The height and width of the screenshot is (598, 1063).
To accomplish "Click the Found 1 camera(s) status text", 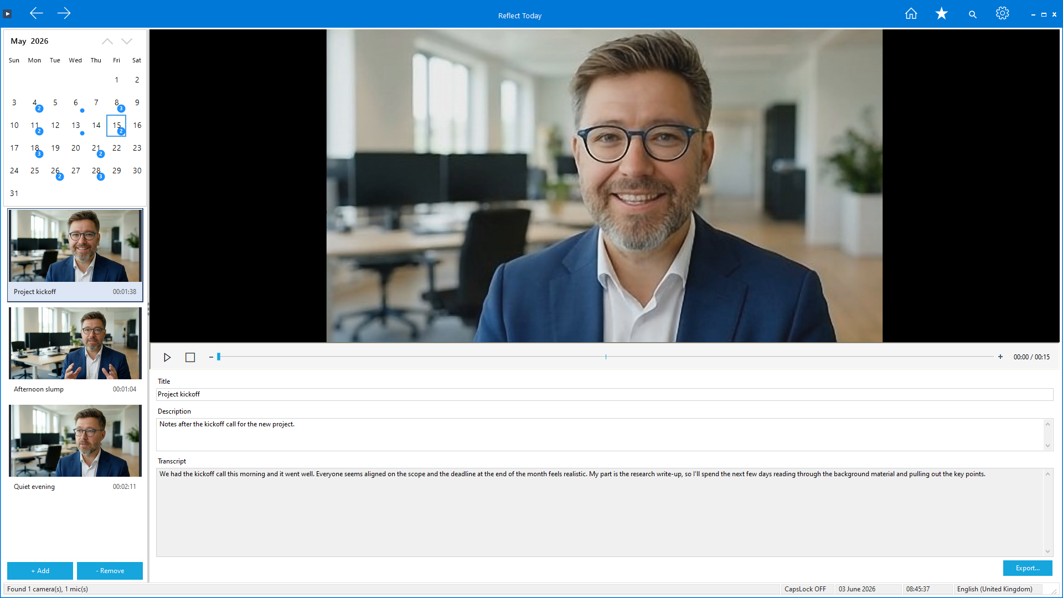I will (48, 589).
